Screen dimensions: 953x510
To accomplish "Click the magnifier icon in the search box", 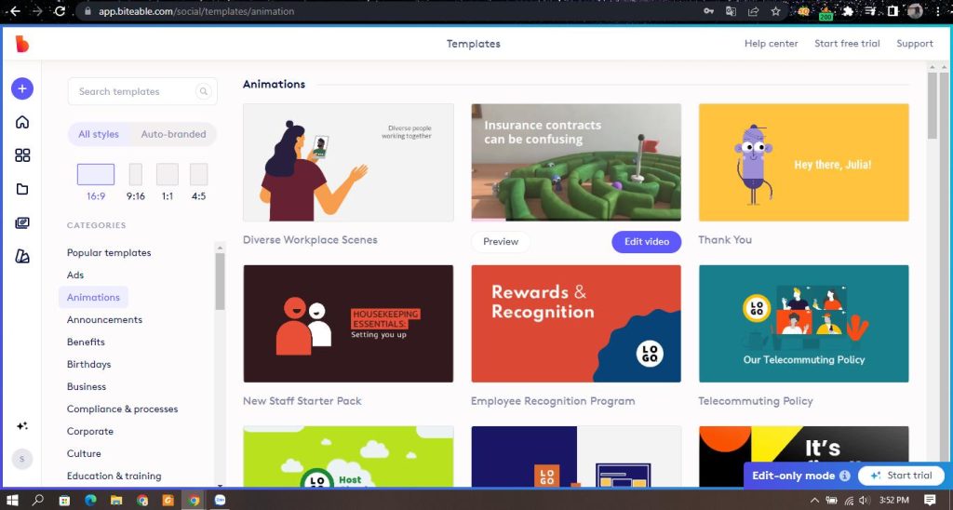I will 203,91.
